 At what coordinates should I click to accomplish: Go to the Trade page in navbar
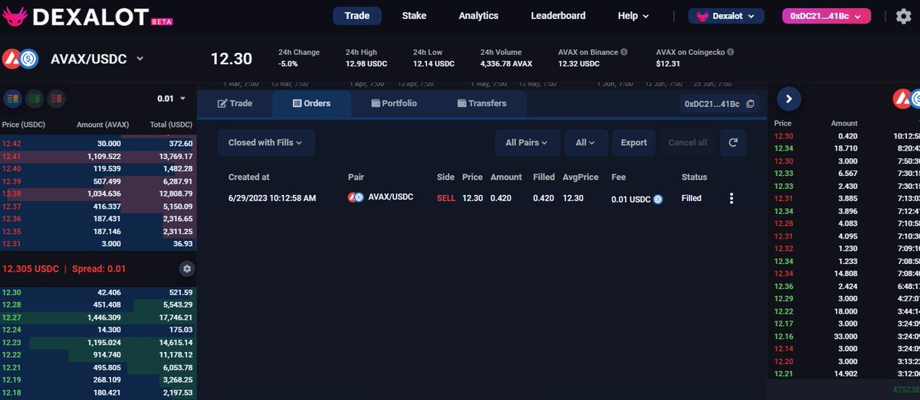click(x=357, y=15)
